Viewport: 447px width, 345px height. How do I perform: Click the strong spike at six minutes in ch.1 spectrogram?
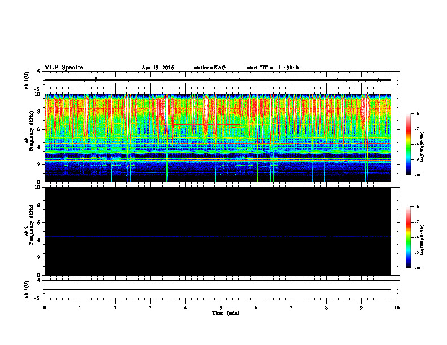click(257, 138)
